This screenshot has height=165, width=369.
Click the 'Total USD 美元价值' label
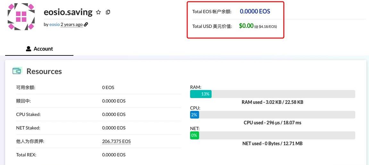pos(212,26)
